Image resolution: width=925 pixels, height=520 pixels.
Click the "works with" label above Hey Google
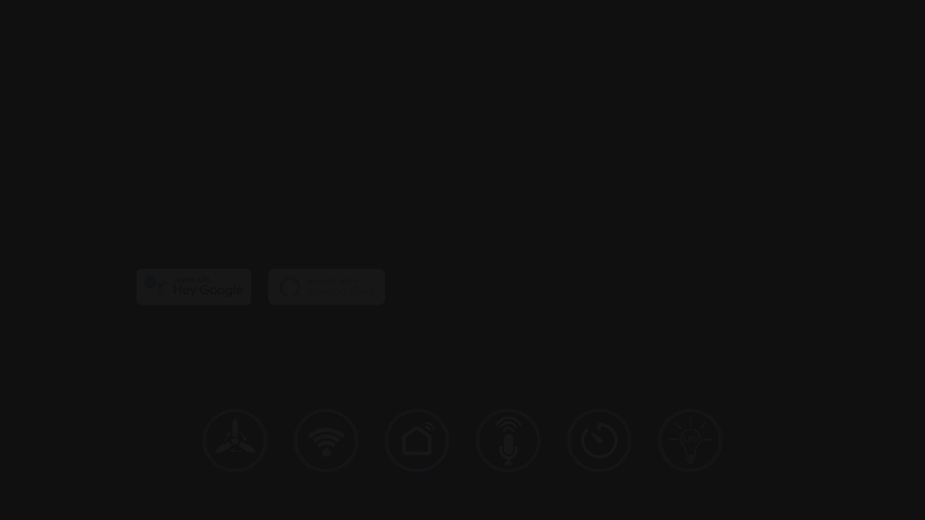192,280
